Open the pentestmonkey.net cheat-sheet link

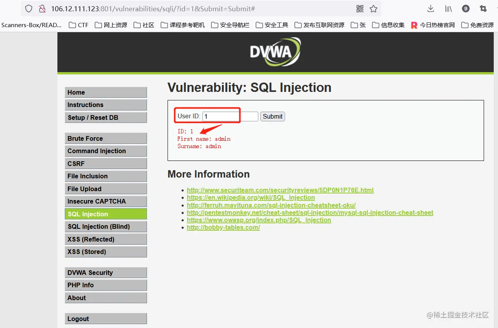click(310, 212)
